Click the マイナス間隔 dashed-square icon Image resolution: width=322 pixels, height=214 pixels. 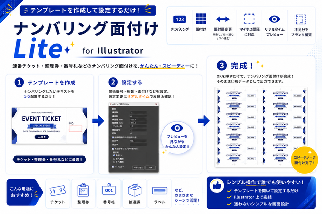point(249,19)
